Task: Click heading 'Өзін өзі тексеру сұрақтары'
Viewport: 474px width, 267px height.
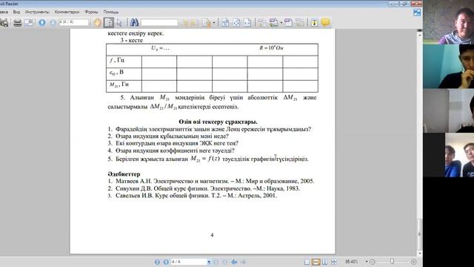Action: 218,122
